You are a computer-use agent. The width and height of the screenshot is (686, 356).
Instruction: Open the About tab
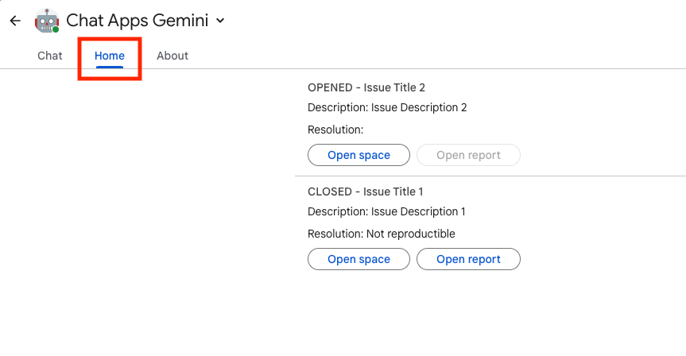pyautogui.click(x=172, y=56)
